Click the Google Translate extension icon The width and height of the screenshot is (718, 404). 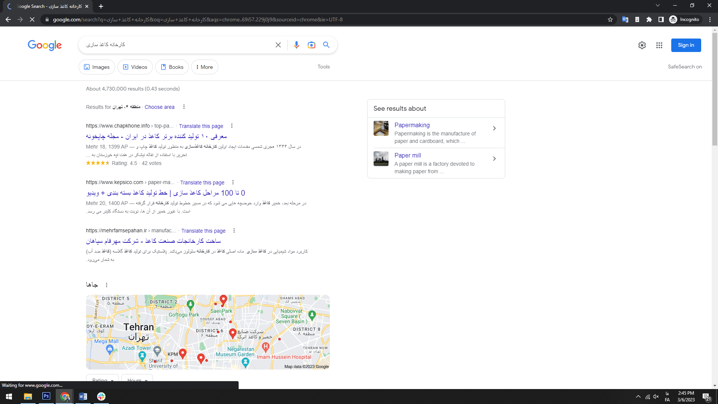pyautogui.click(x=625, y=19)
